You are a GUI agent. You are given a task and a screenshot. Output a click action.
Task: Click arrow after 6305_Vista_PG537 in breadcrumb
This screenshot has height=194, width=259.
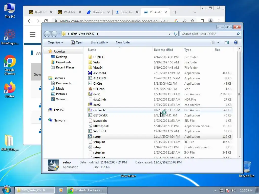(98, 34)
